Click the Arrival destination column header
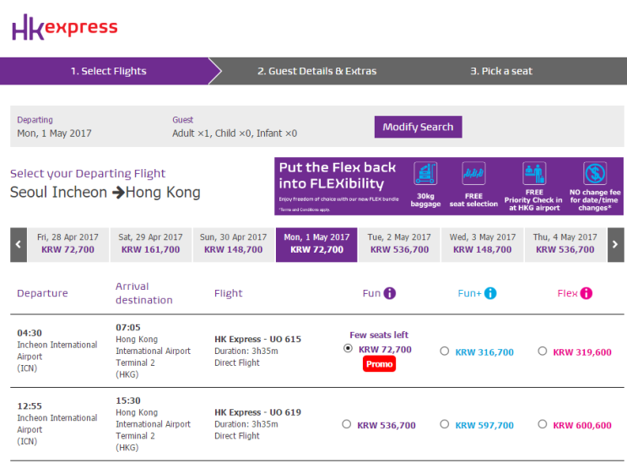The image size is (627, 463). pyautogui.click(x=144, y=293)
